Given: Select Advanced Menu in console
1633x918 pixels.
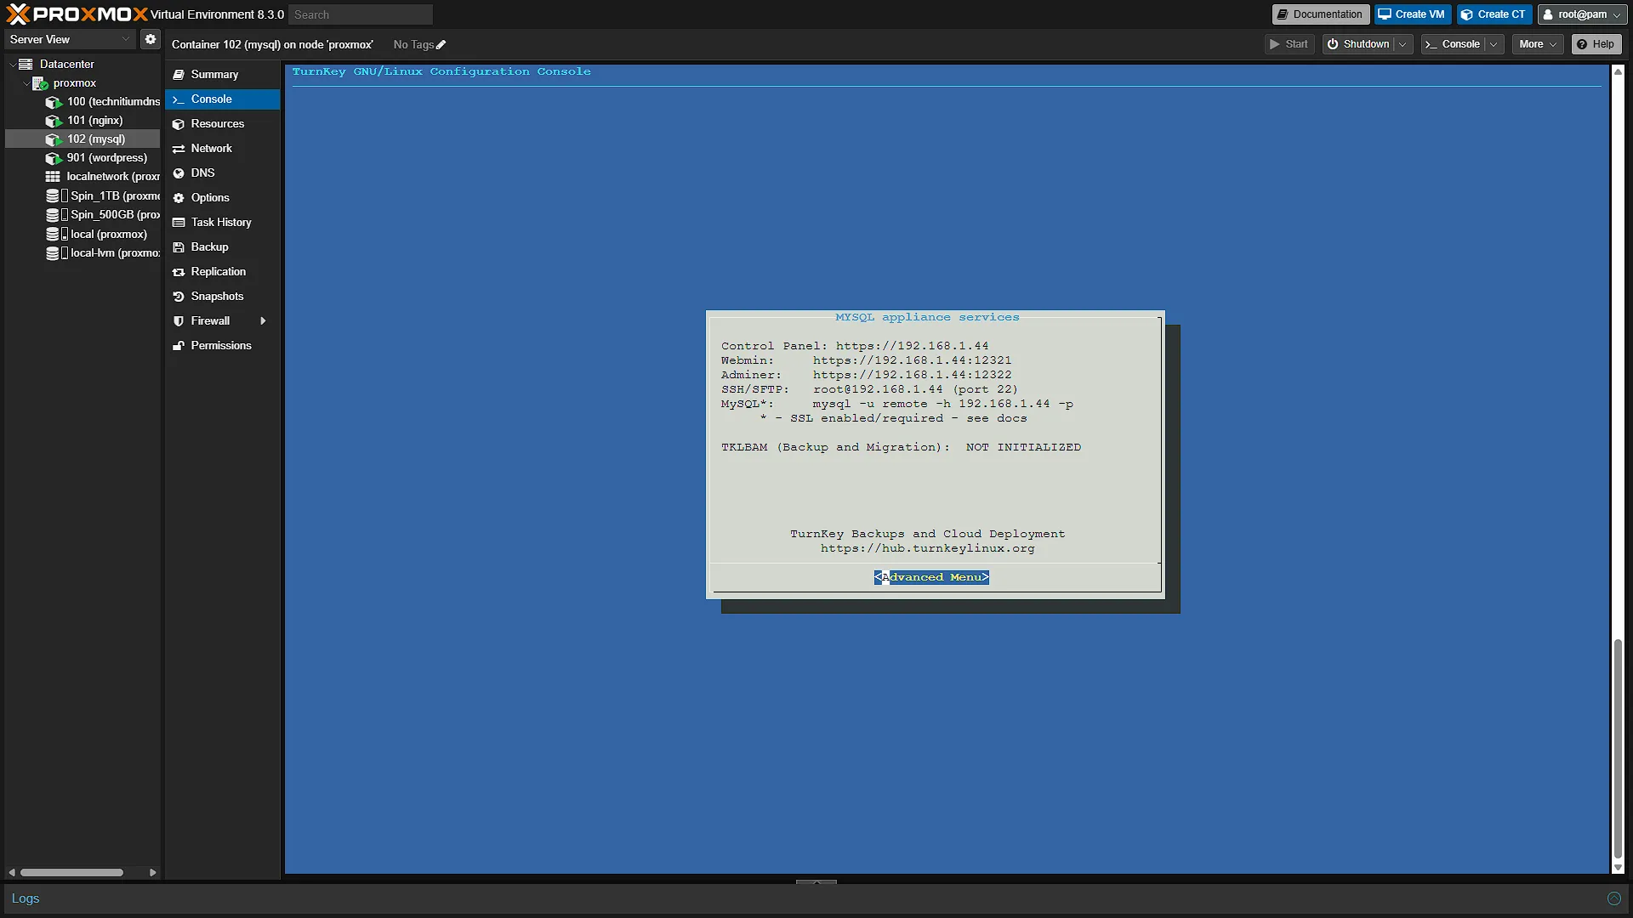Looking at the screenshot, I should tap(931, 577).
